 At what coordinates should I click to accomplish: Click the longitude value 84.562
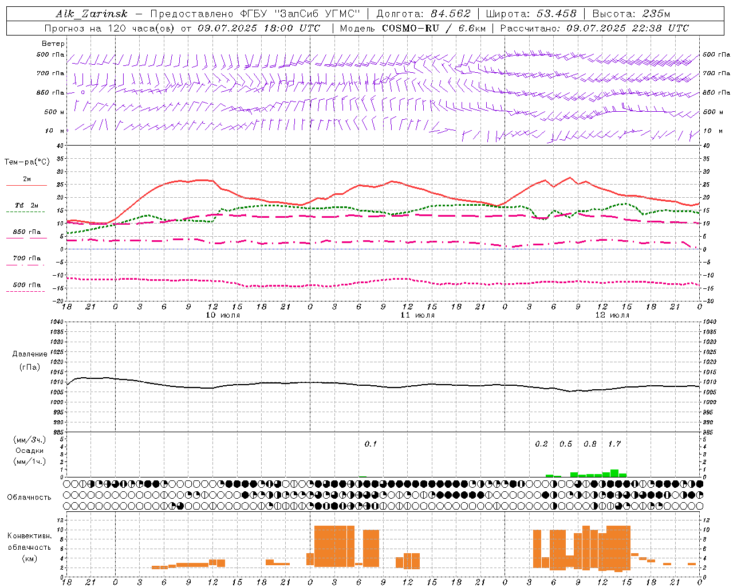[x=450, y=14]
